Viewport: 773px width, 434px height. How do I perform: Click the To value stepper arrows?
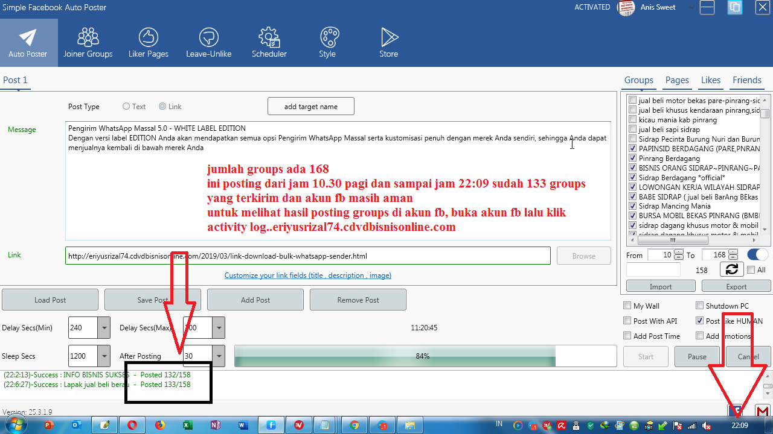click(733, 255)
